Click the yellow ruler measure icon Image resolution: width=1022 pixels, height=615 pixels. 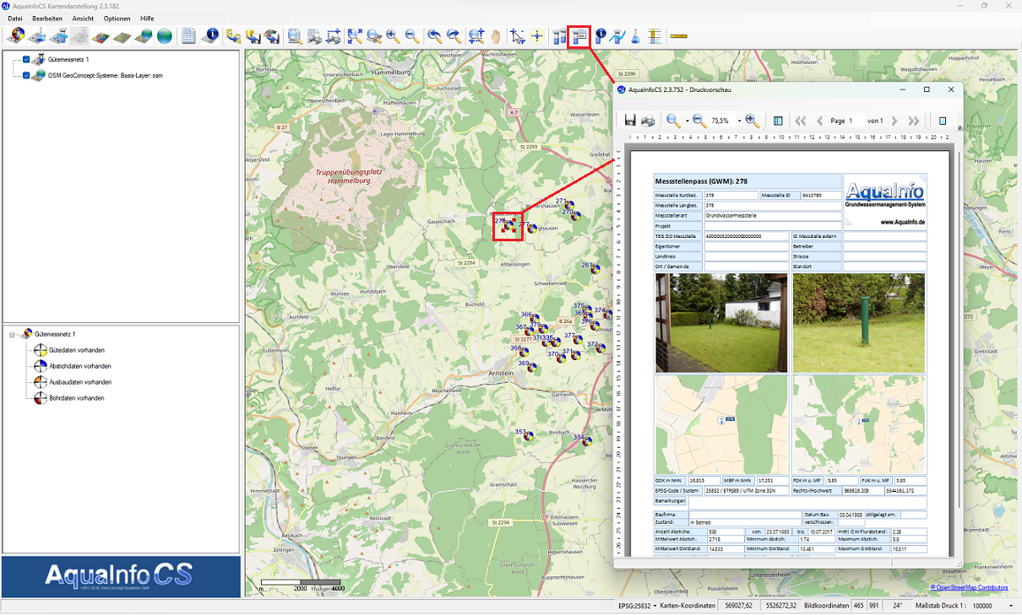(x=679, y=36)
